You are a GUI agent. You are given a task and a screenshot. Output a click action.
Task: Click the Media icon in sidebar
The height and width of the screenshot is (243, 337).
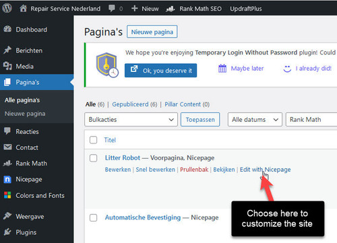(7, 66)
